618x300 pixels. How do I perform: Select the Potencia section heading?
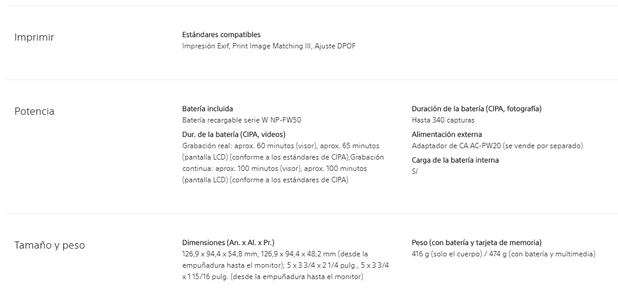point(34,111)
